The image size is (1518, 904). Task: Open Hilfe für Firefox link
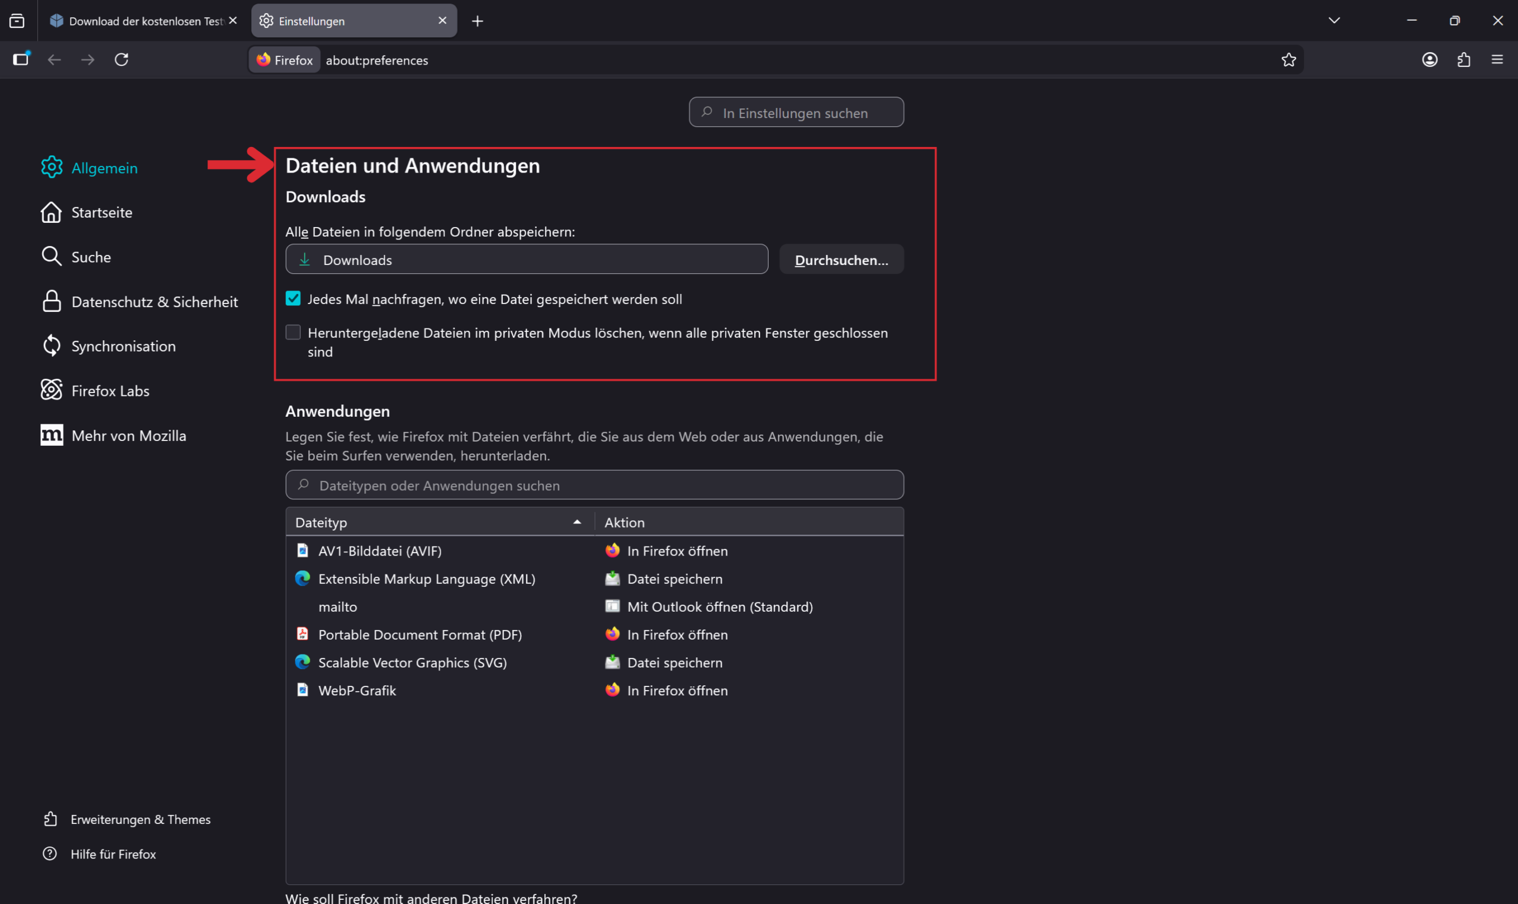coord(113,854)
